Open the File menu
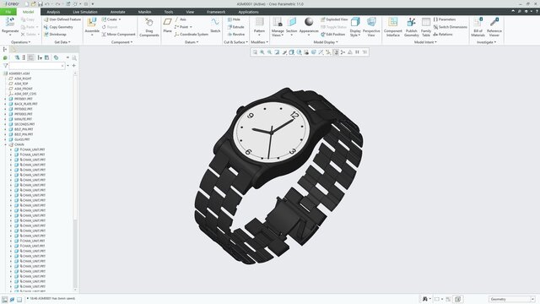This screenshot has height=304, width=540. [x=8, y=12]
